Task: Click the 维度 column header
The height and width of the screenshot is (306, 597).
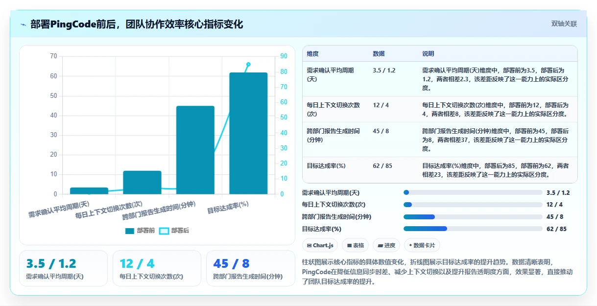Action: point(312,54)
